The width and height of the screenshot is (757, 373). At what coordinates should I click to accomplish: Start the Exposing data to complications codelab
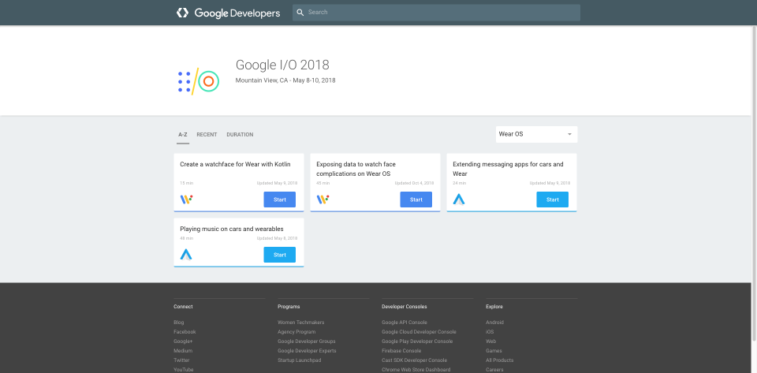(416, 200)
